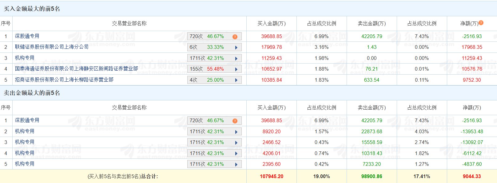This screenshot has height=183, width=497.
Task: Open 深股通专用 link in buy table
Action: click(x=27, y=36)
